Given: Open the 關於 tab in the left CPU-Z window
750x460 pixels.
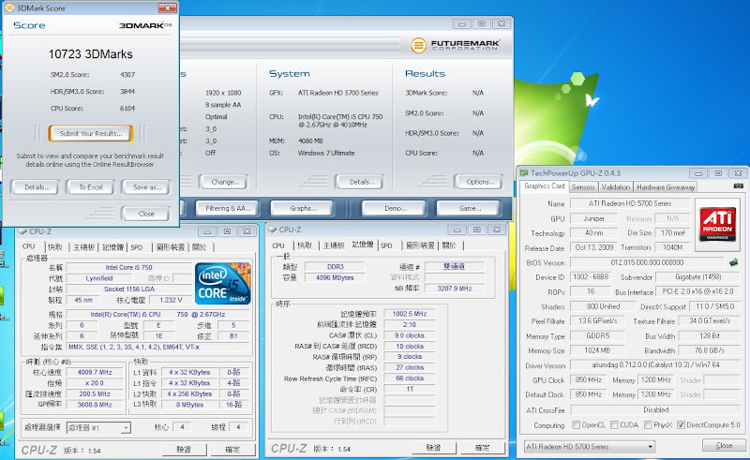Looking at the screenshot, I should [200, 247].
